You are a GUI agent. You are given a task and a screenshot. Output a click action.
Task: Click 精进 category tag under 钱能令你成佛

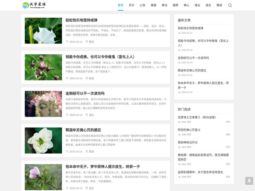point(91,78)
